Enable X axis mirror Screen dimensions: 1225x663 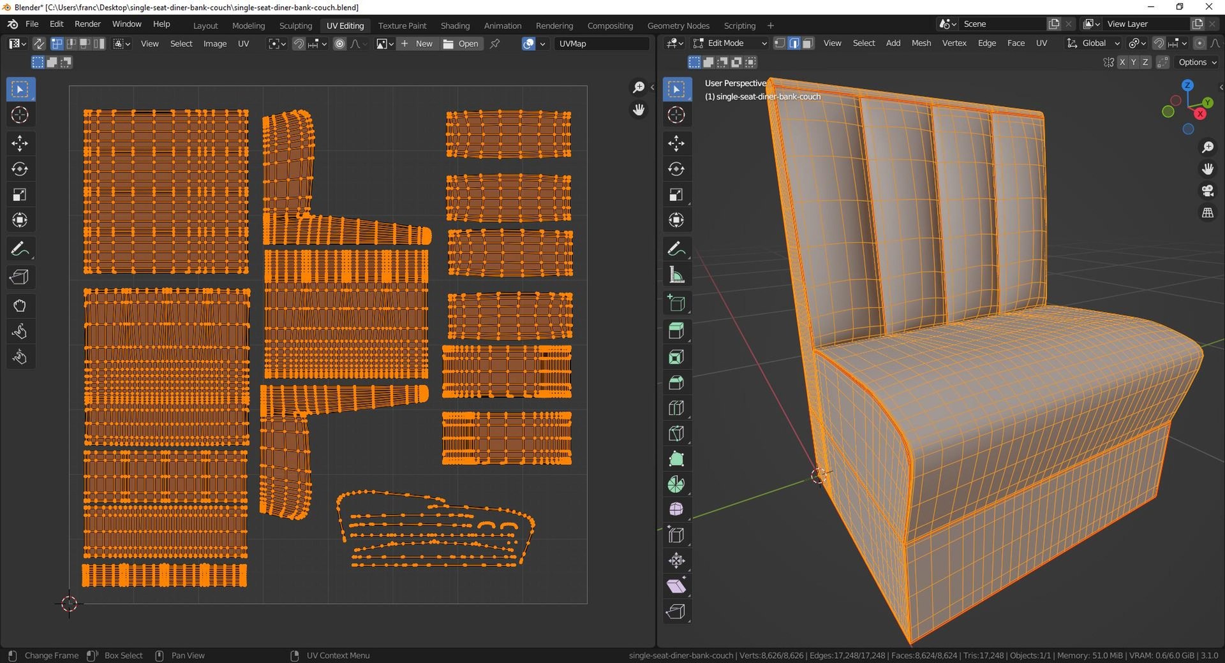pos(1122,62)
